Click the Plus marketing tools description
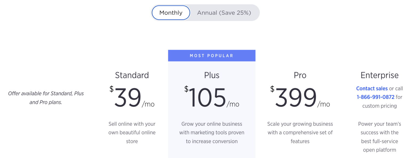Image resolution: width=410 pixels, height=158 pixels. click(x=212, y=132)
